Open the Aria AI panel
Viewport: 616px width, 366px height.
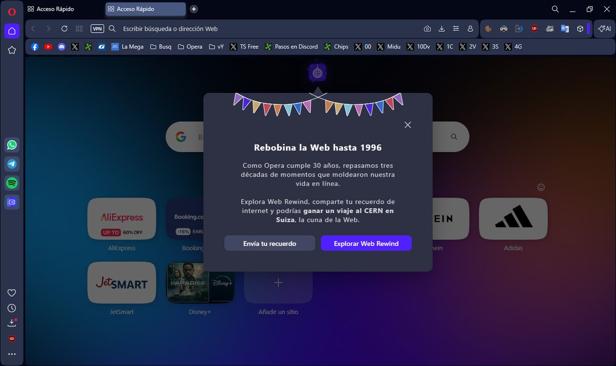coord(605,29)
